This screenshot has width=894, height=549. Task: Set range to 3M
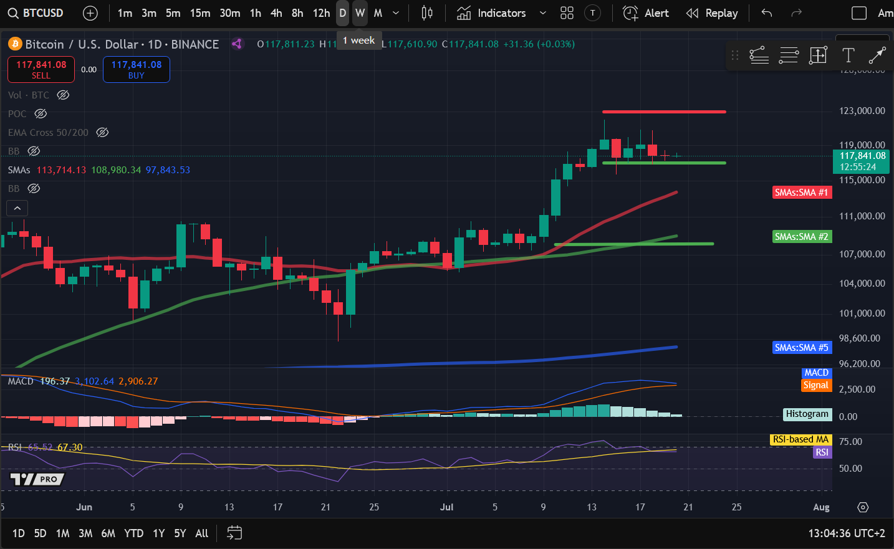click(85, 533)
